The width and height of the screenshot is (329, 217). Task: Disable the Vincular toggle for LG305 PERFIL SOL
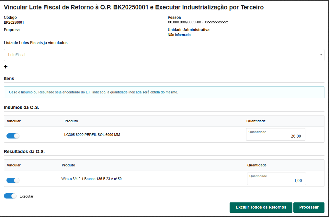(x=13, y=136)
